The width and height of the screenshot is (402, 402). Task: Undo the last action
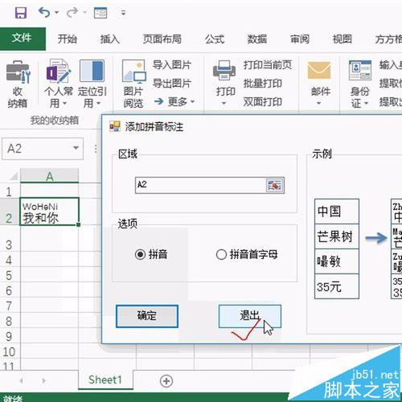tap(44, 12)
